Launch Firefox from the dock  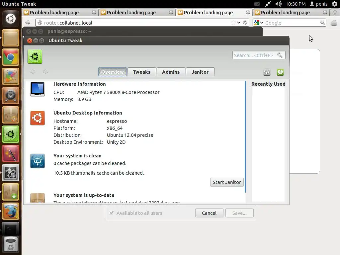(10, 212)
